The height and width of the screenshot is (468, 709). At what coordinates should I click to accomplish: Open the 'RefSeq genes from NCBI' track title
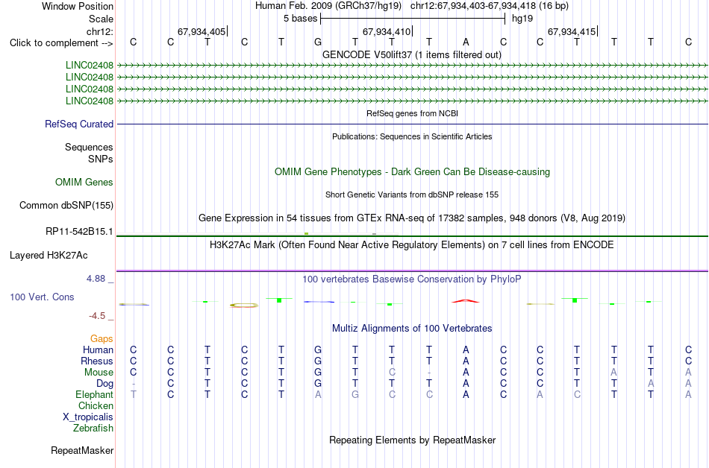pyautogui.click(x=412, y=114)
